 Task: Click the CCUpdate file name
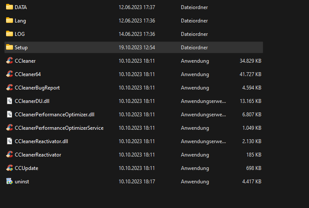click(26, 168)
